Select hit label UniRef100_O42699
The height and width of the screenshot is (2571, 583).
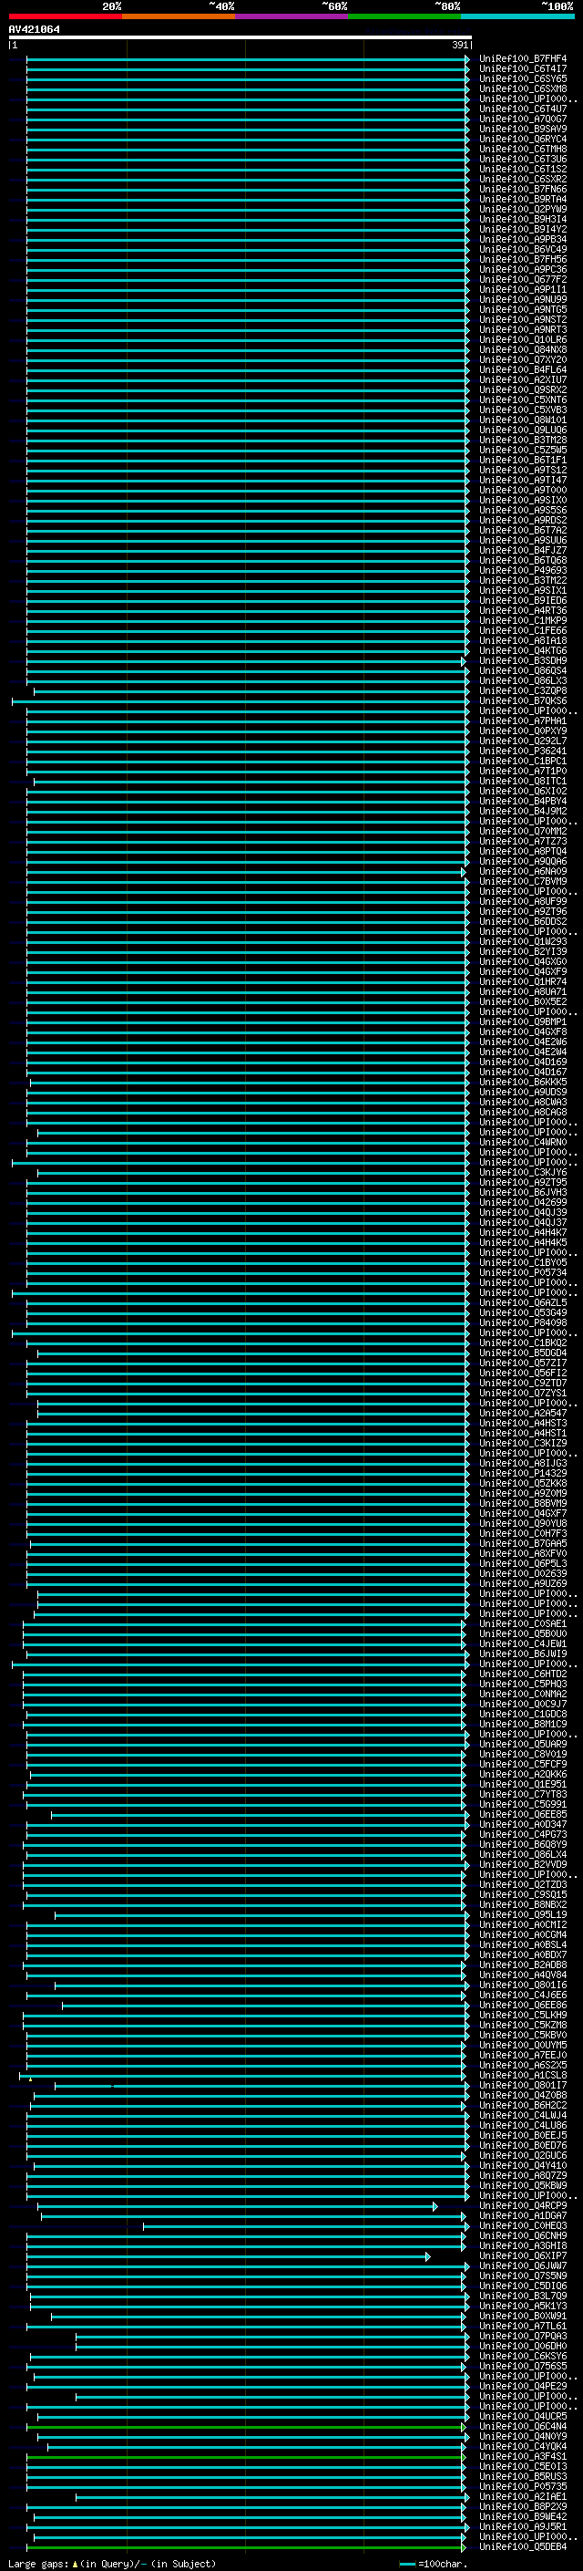tap(522, 1202)
